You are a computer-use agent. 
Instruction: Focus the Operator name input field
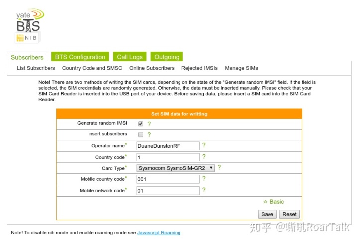coord(168,146)
